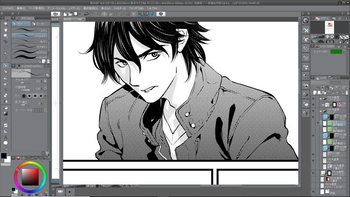This screenshot has height=197, width=350.
Task: Select the Gradient tool
Action: pos(6,113)
